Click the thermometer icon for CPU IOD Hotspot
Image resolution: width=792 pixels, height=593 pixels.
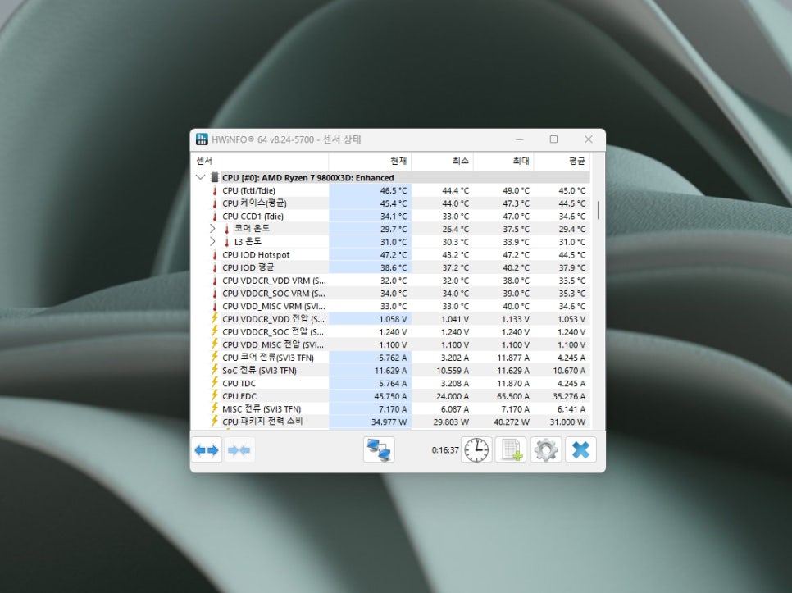[x=215, y=255]
